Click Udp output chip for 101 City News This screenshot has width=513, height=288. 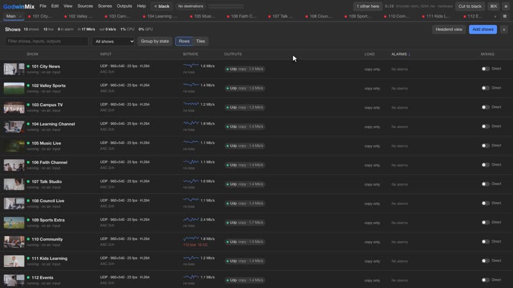pos(245,69)
